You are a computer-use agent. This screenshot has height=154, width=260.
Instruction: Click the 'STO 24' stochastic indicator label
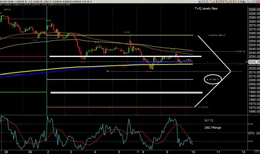coord(254,133)
